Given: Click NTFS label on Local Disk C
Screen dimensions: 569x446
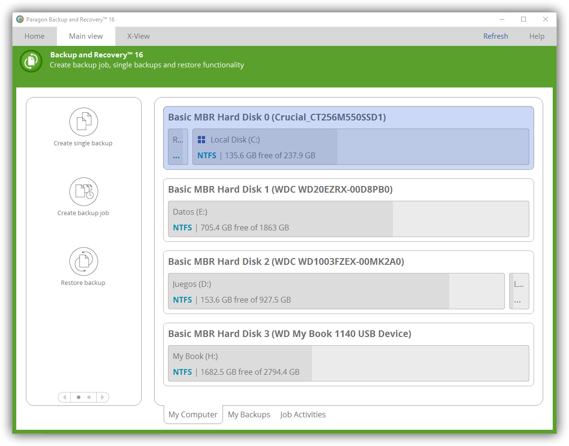Looking at the screenshot, I should click(207, 155).
